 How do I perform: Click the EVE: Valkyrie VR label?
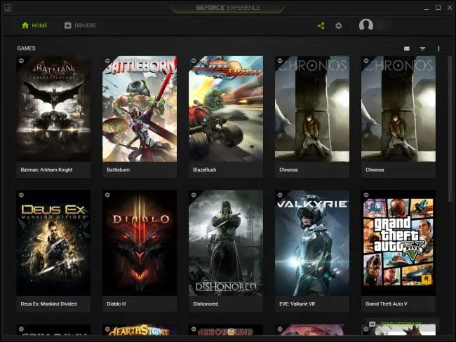coord(297,304)
